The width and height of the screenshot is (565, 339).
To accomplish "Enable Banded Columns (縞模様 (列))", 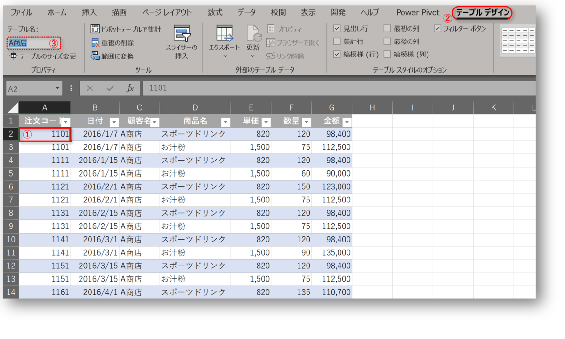I will (388, 54).
